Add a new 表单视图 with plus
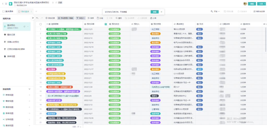Viewport: 267px width, 128px height. 29,113
